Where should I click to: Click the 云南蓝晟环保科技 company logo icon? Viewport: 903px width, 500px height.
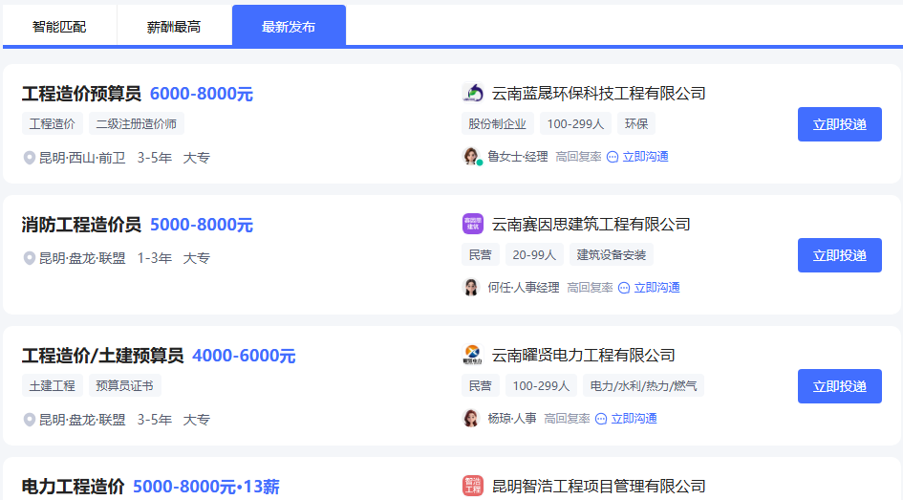coord(473,93)
